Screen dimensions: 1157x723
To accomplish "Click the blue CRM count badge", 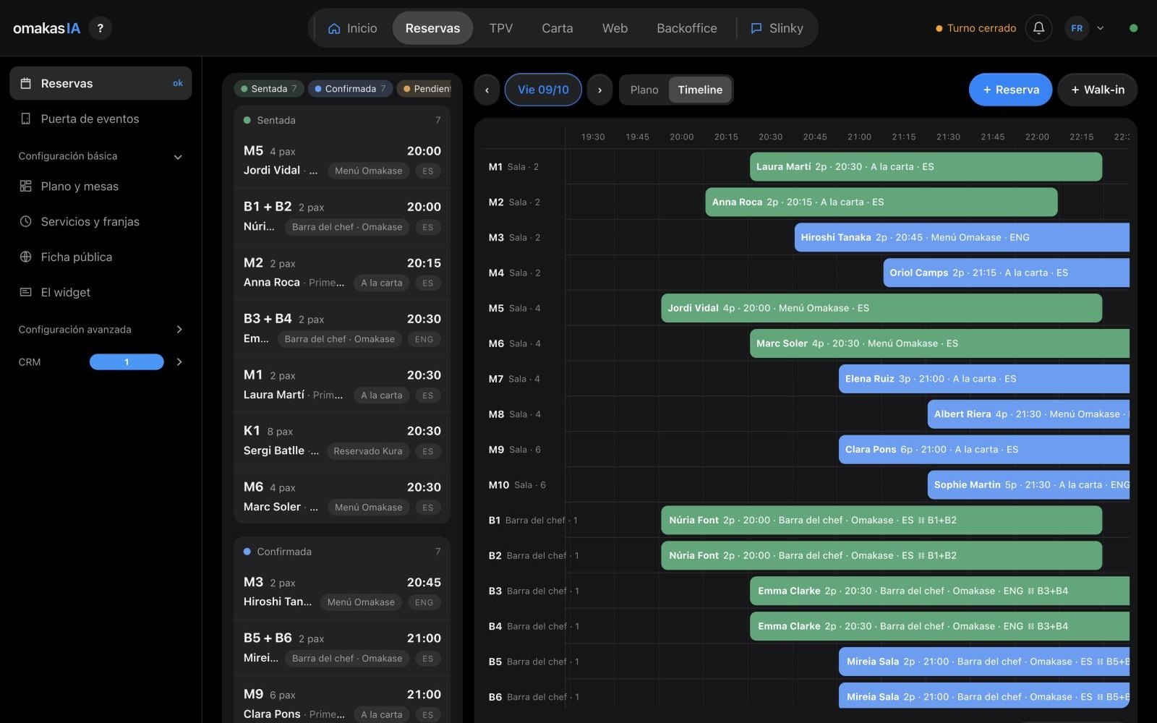I will tap(127, 361).
